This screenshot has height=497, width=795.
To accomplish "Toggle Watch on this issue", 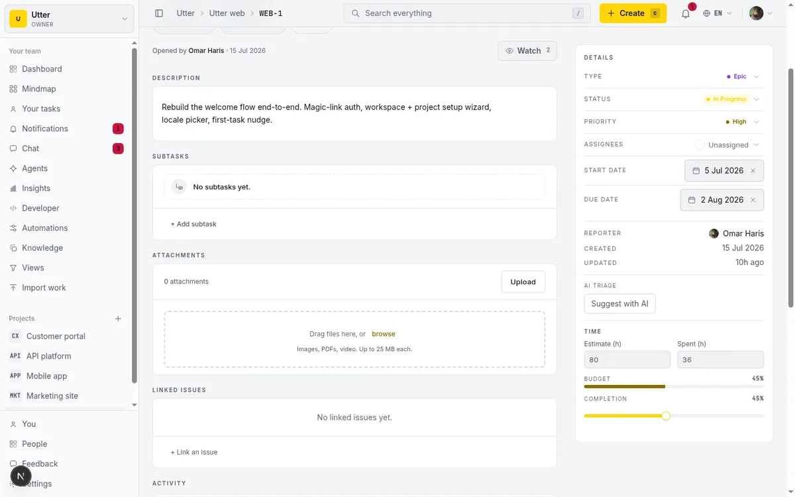I will pyautogui.click(x=527, y=51).
